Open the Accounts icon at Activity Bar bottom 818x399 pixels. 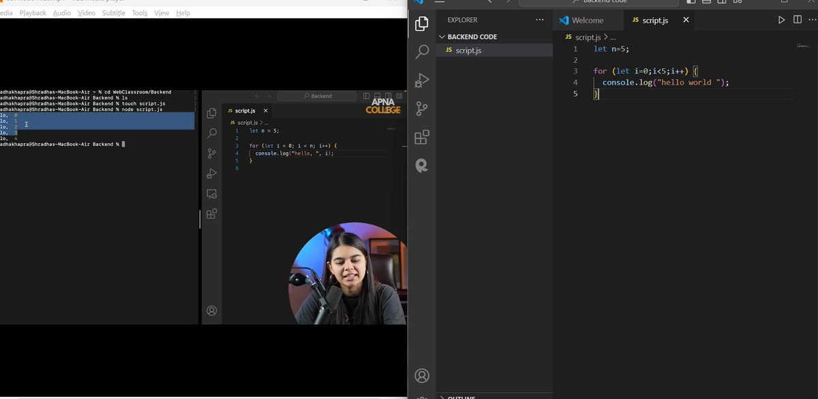pyautogui.click(x=421, y=375)
